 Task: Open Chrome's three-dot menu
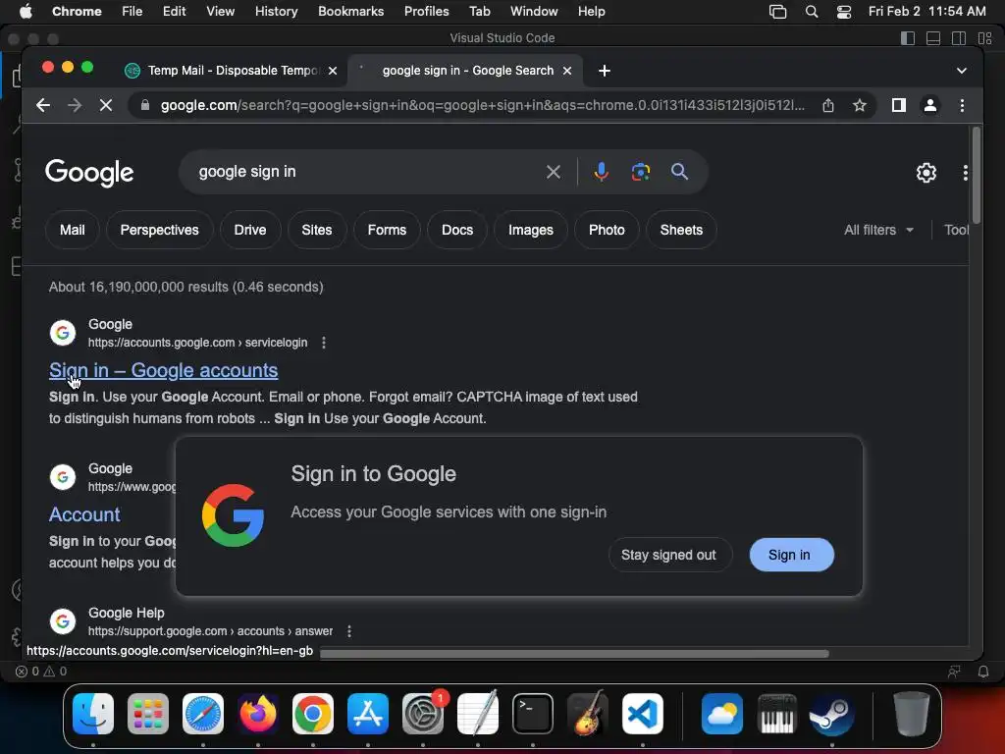tap(962, 105)
